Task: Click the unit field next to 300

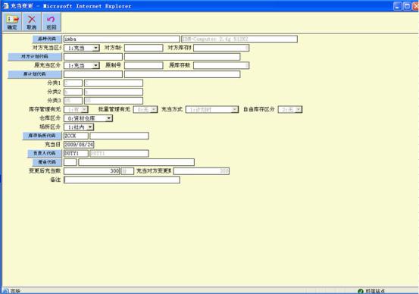Action: tap(127, 171)
